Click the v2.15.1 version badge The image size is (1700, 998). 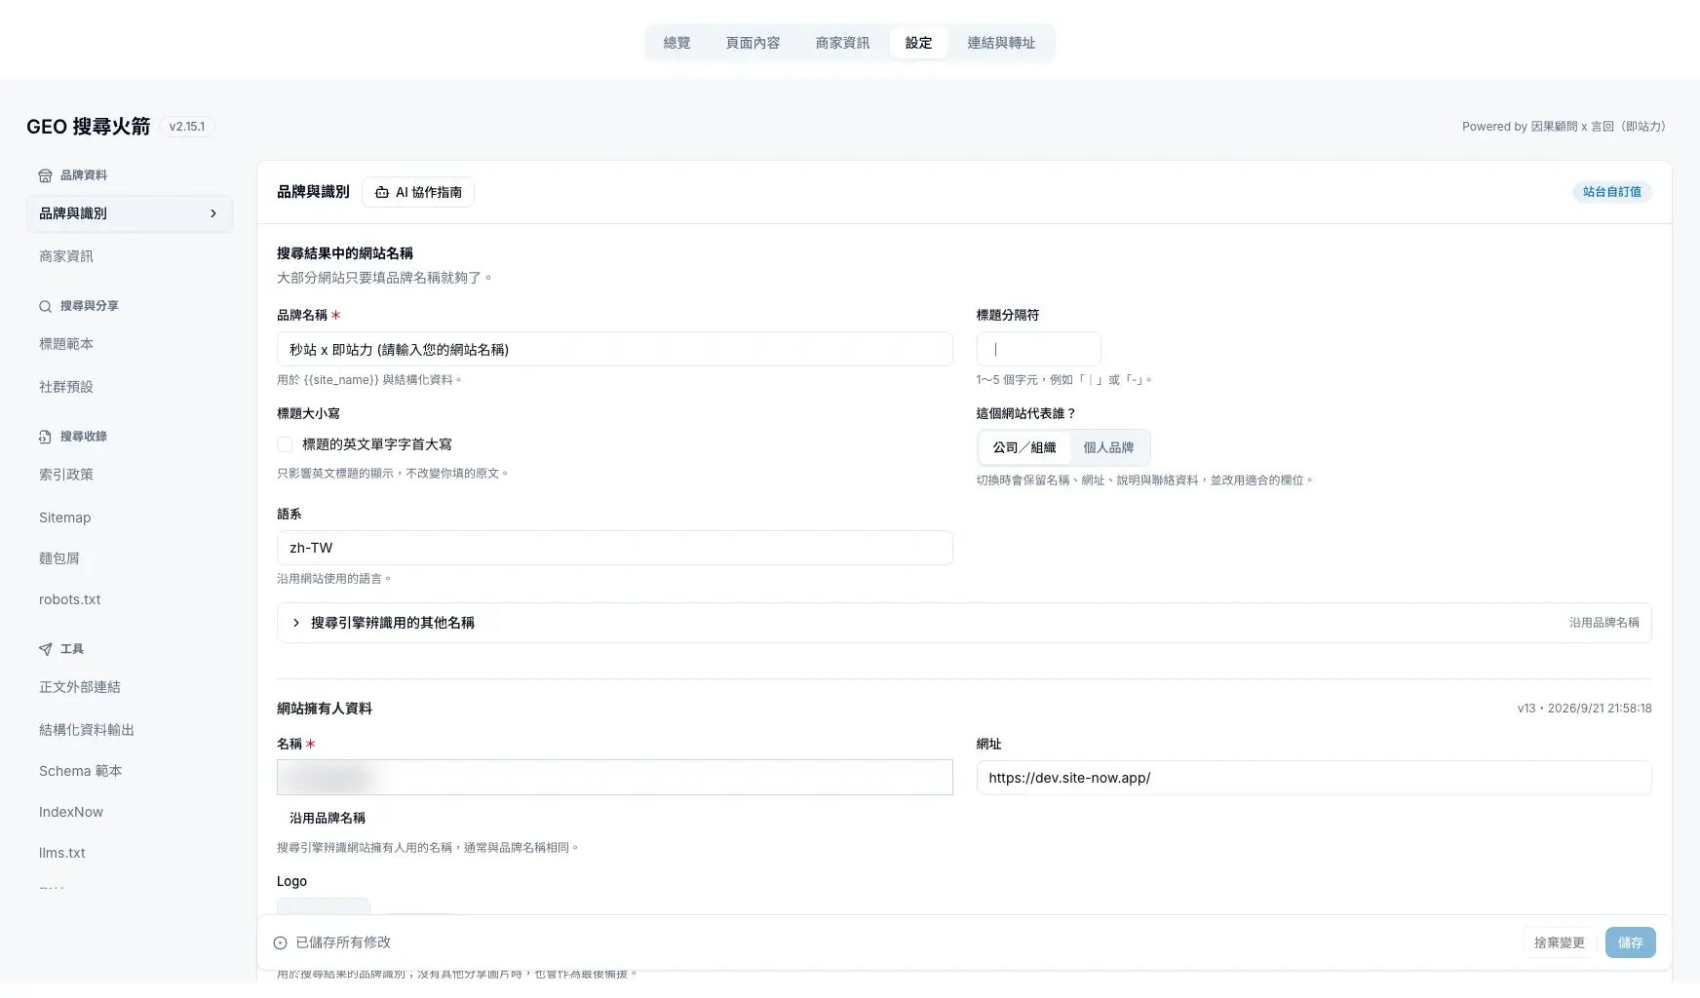click(187, 127)
